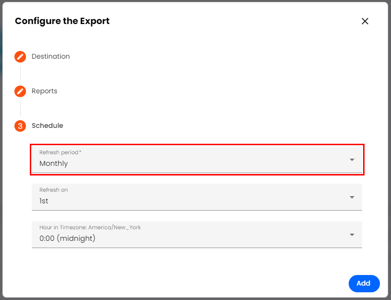The image size is (391, 300).
Task: Click the 0:00 (midnight) hour value
Action: point(67,238)
